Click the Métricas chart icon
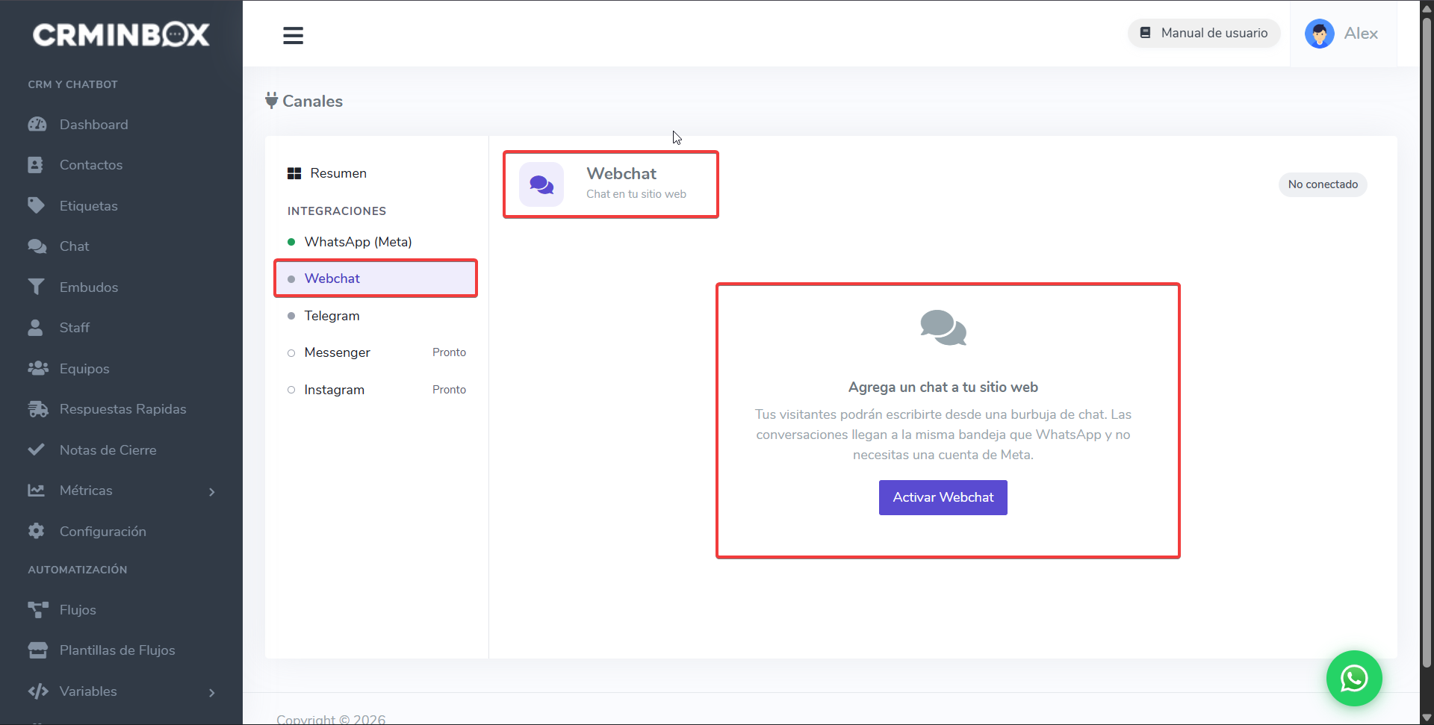The width and height of the screenshot is (1434, 725). pyautogui.click(x=36, y=491)
